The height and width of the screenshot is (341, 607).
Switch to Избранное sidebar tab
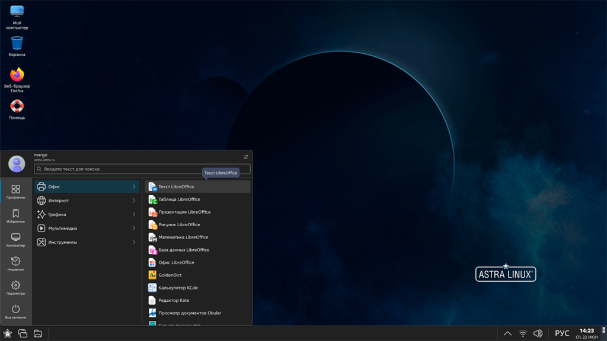pyautogui.click(x=16, y=215)
